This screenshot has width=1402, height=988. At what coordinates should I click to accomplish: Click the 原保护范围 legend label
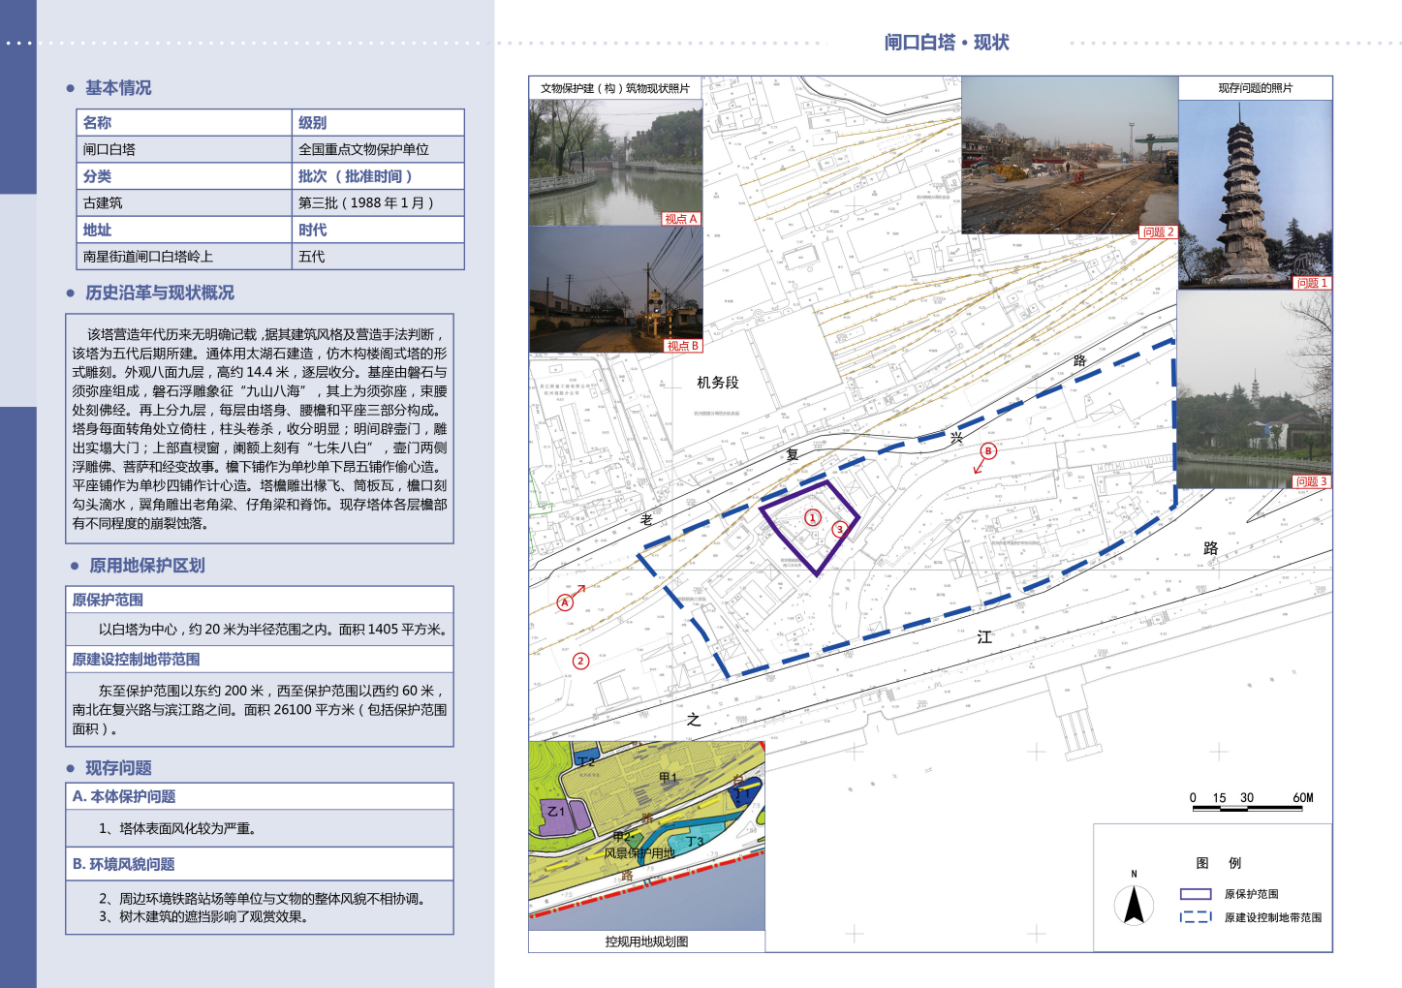pyautogui.click(x=1251, y=894)
